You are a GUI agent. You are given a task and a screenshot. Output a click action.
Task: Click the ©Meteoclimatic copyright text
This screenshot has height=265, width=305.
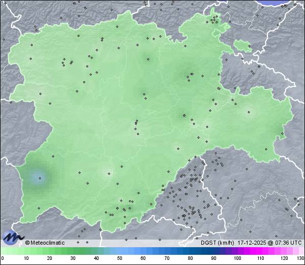point(45,243)
